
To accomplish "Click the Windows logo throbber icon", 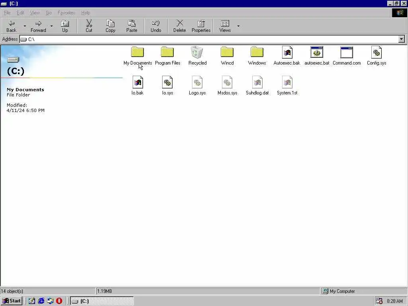I will pyautogui.click(x=400, y=13).
